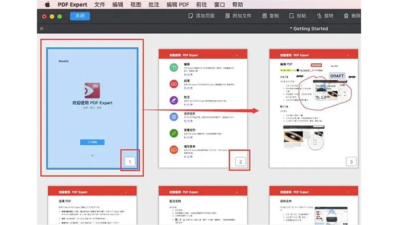Click blue 合并文件 icon on page 2
398x225 pixels.
pyautogui.click(x=174, y=117)
